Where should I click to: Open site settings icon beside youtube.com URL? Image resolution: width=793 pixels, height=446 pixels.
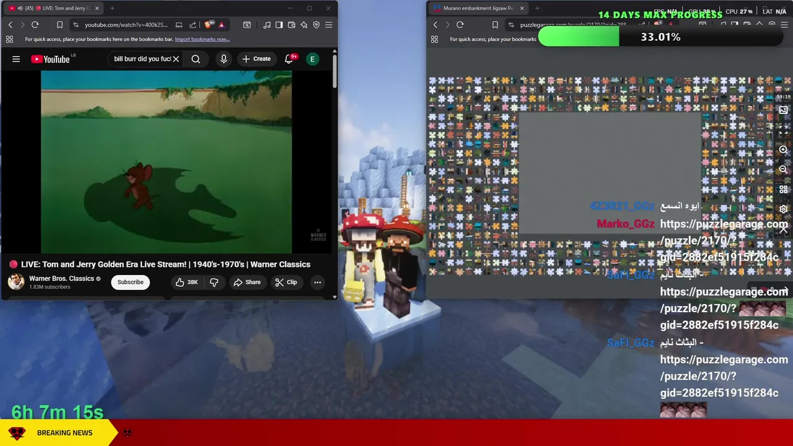[76, 25]
